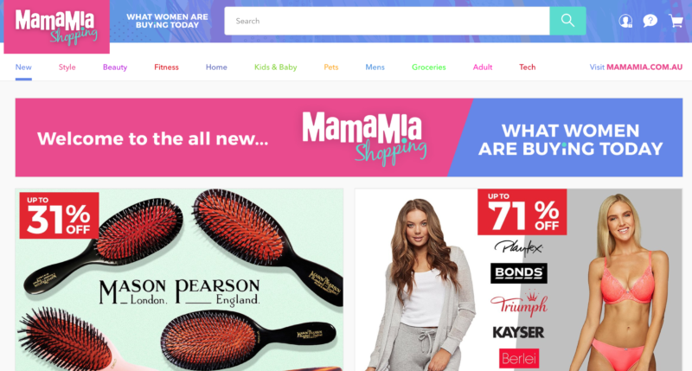Go to the Tech category
The width and height of the screenshot is (692, 371).
pos(527,67)
